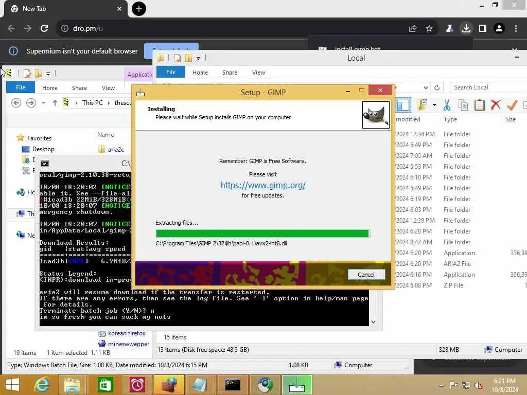Viewport: 527px width, 395px height.
Task: Select the ZIP File row
Action: (461, 285)
